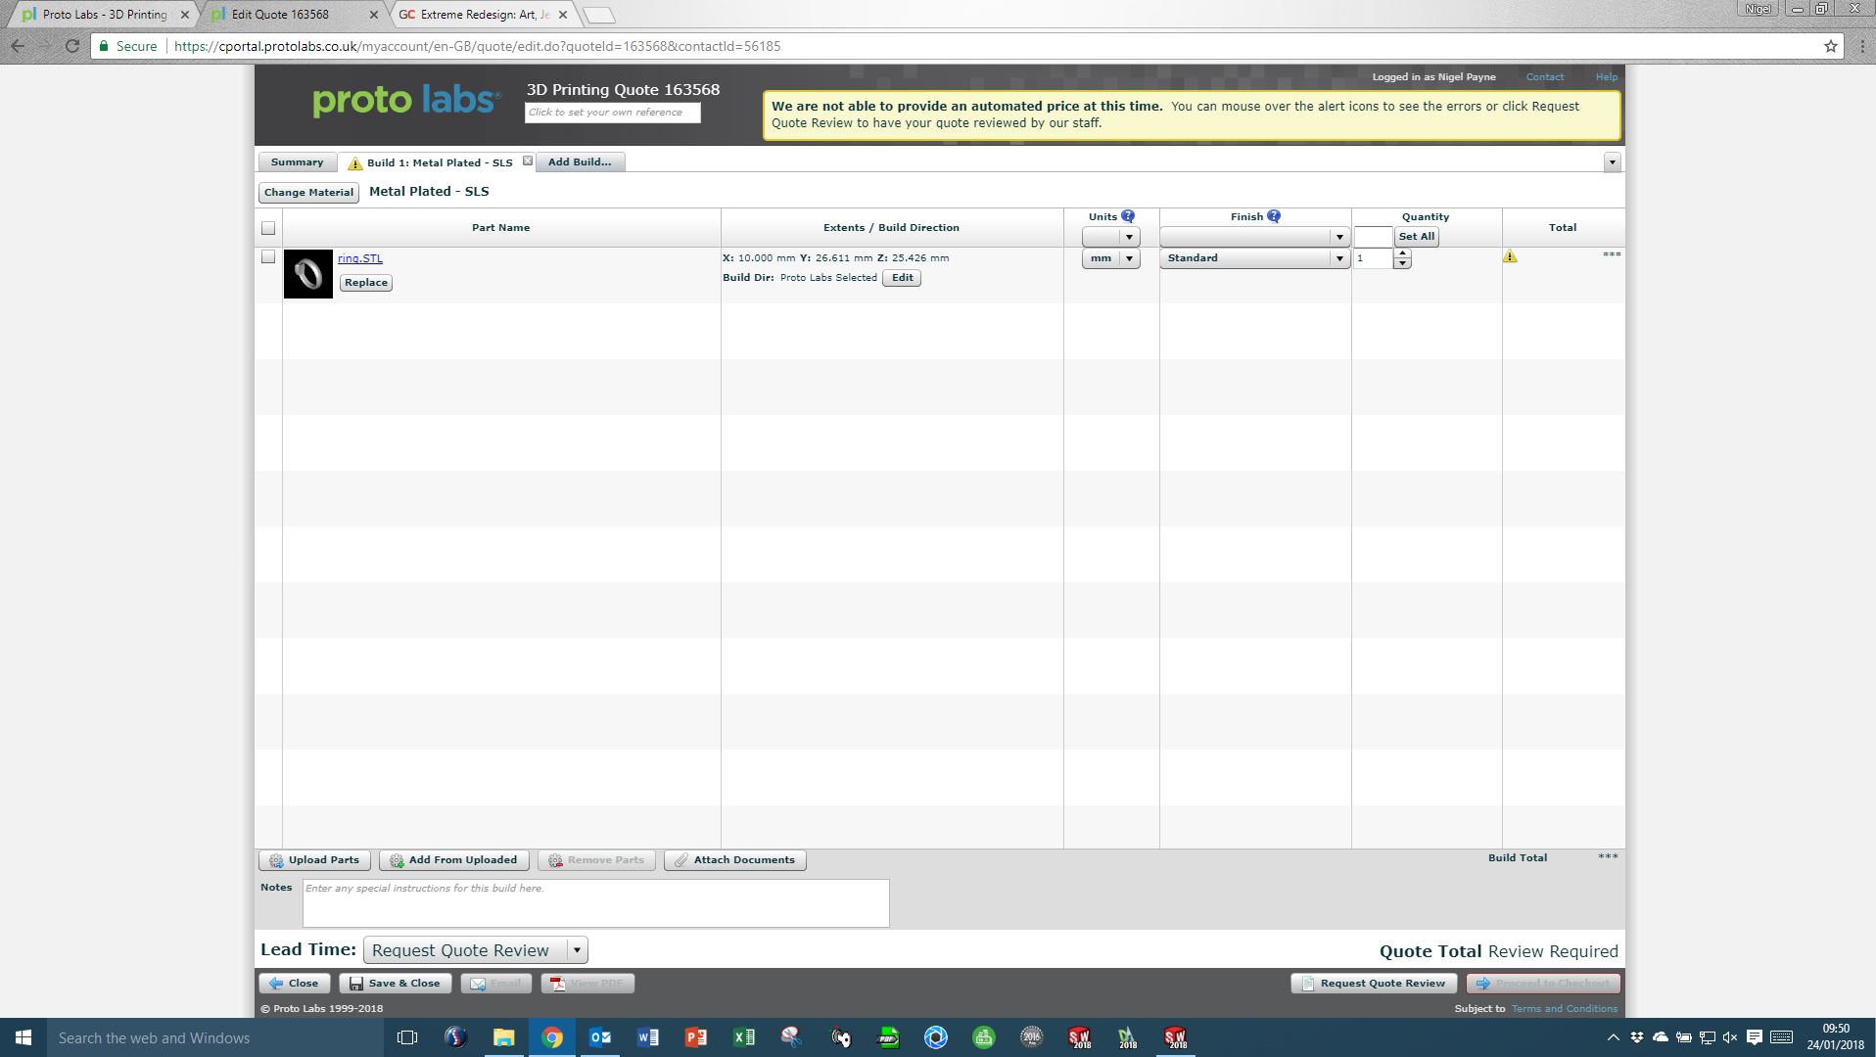This screenshot has height=1057, width=1876.
Task: Click the Add Build... tab
Action: pyautogui.click(x=580, y=162)
